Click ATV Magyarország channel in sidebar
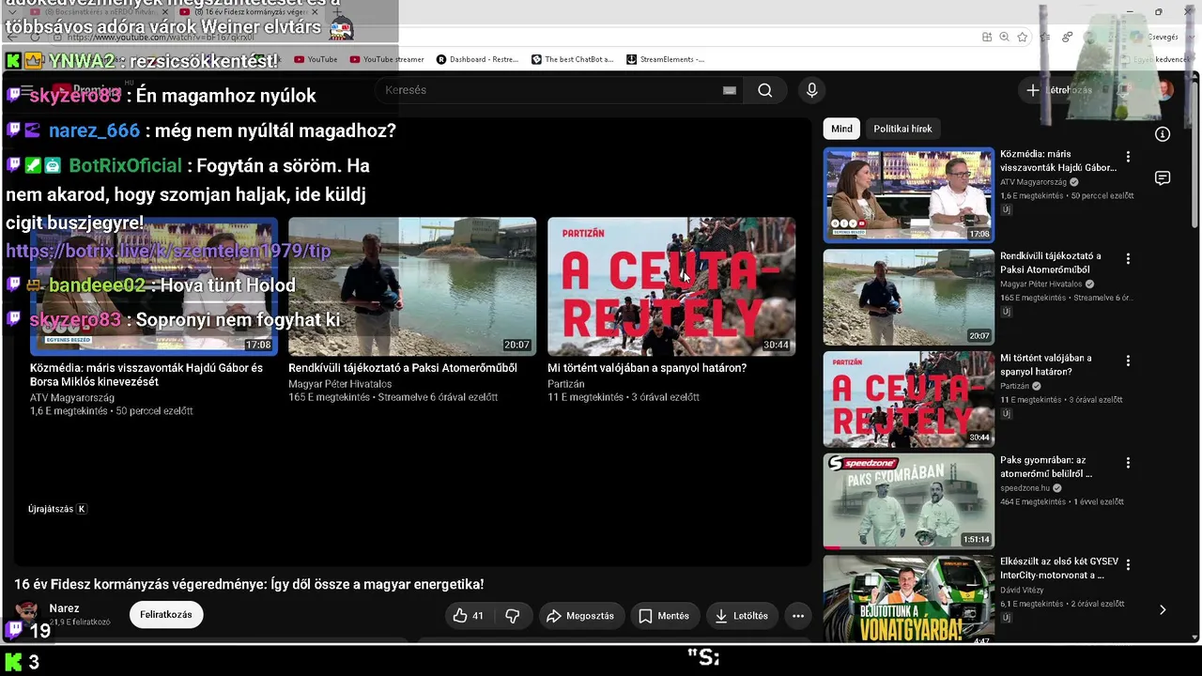Image resolution: width=1202 pixels, height=676 pixels. click(1033, 182)
